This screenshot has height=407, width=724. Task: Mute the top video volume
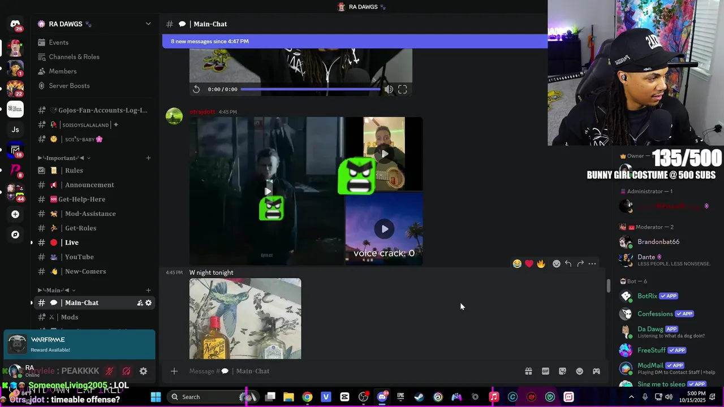tap(389, 89)
